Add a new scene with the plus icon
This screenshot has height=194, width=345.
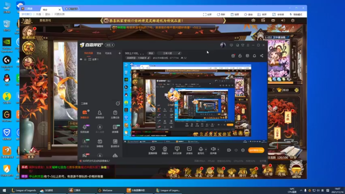click(x=119, y=53)
